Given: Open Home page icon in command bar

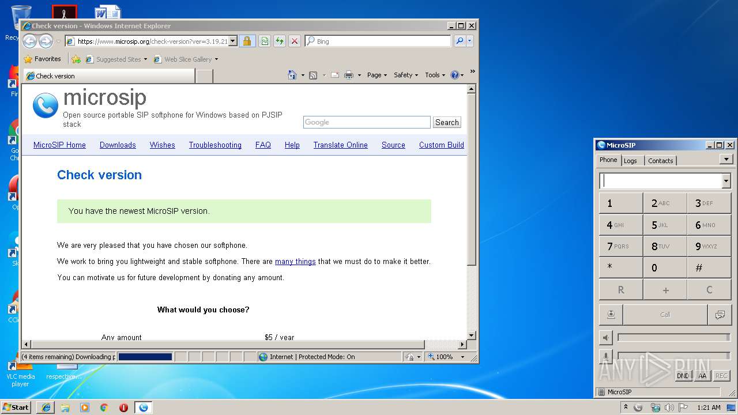Looking at the screenshot, I should tap(292, 75).
